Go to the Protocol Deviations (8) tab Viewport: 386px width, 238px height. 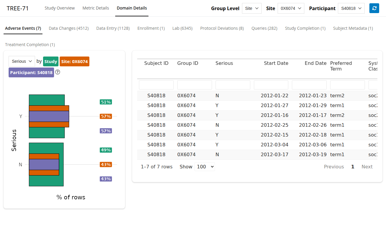(222, 28)
